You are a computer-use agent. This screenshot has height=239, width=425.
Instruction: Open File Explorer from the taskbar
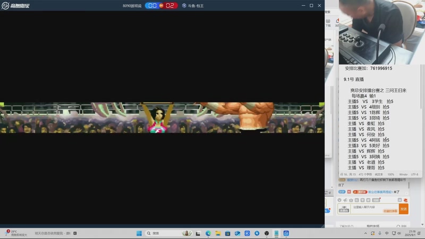tap(218, 233)
